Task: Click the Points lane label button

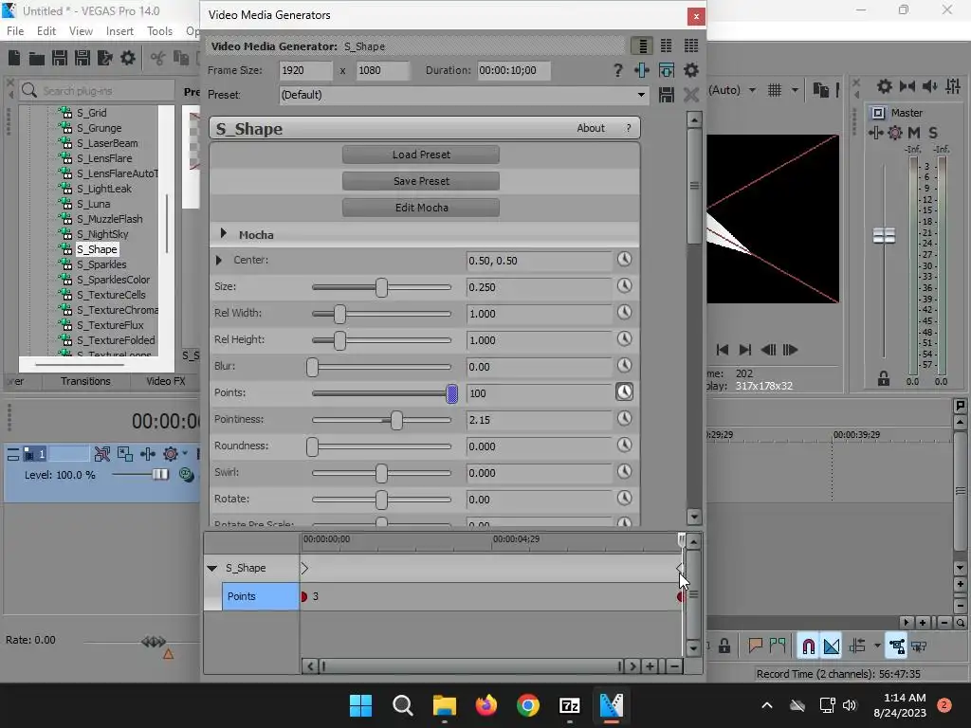Action: [x=260, y=596]
